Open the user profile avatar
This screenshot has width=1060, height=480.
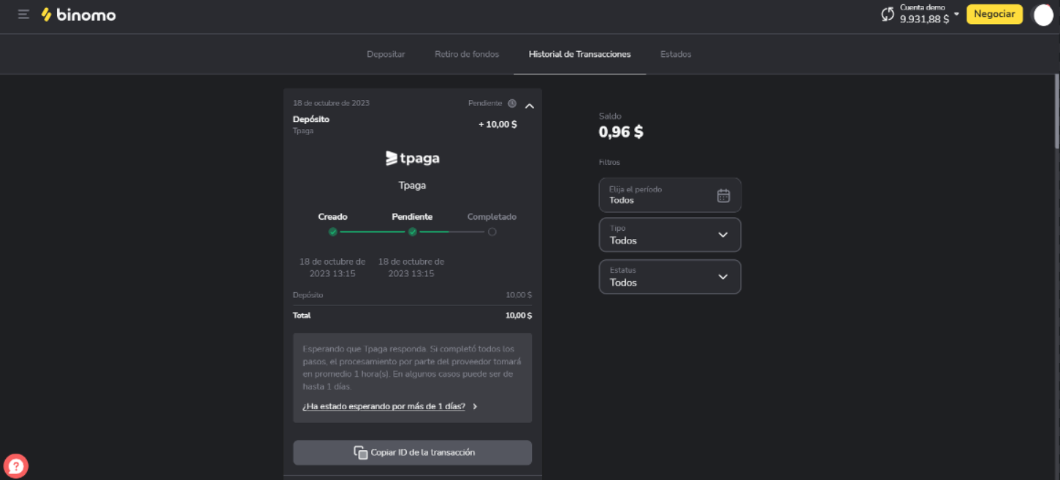[1042, 15]
